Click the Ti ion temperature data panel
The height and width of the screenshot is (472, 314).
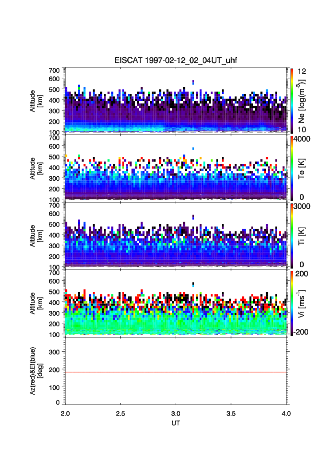[176, 236]
